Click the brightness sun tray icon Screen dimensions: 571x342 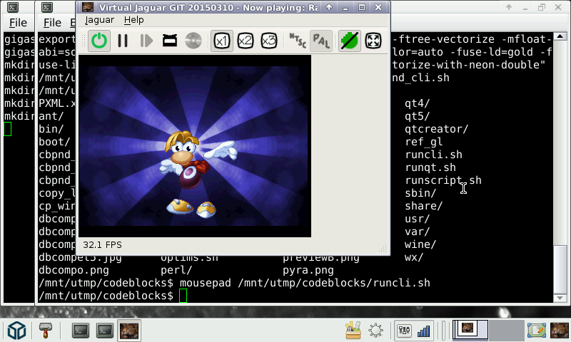[x=375, y=330]
